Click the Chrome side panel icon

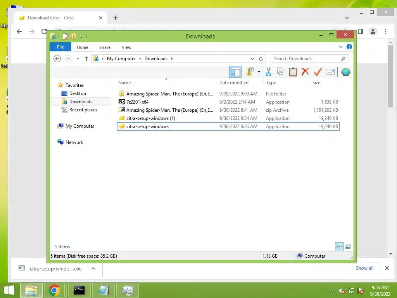coord(361,31)
